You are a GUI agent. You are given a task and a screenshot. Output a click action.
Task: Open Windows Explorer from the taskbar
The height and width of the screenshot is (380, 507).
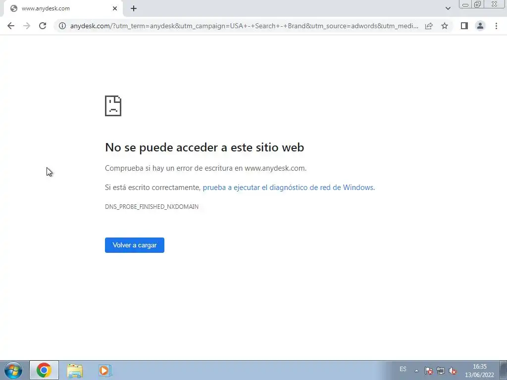point(75,370)
